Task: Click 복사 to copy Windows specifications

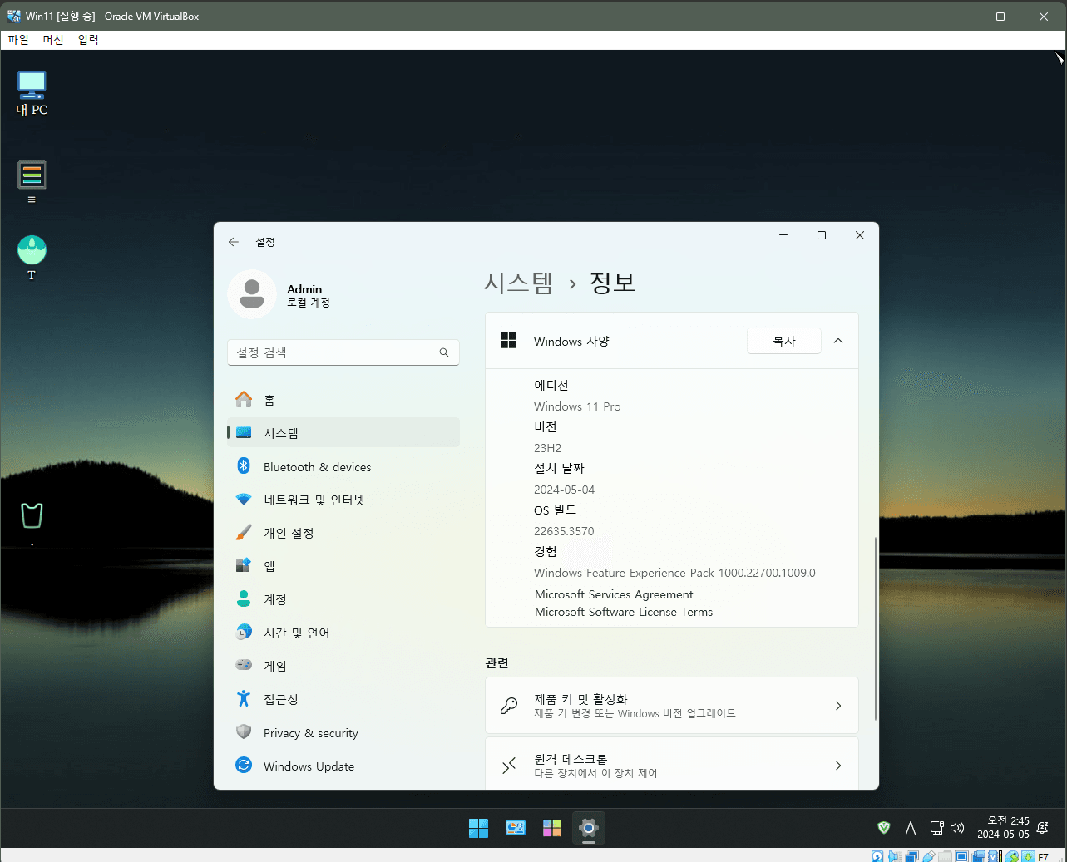Action: (x=784, y=341)
